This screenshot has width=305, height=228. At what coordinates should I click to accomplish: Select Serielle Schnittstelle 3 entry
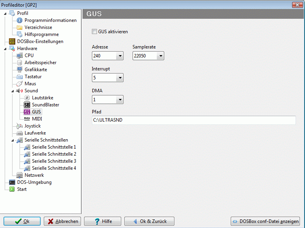(x=54, y=161)
